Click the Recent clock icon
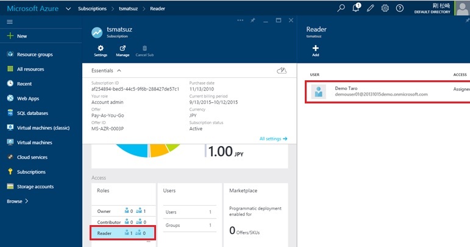Image resolution: width=470 pixels, height=247 pixels. (10, 83)
